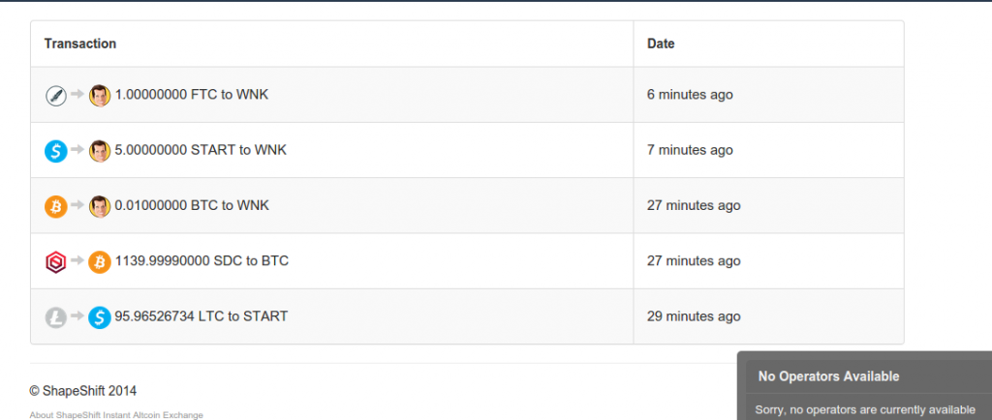Click the red ShadowCash SDC hexagon icon
This screenshot has height=420, width=992.
click(x=55, y=262)
